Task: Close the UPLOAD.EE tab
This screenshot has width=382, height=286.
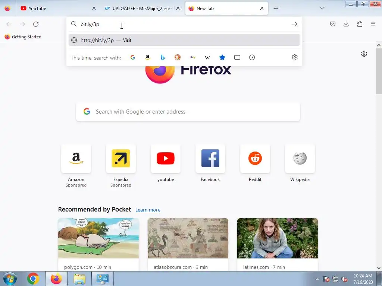Action: point(178,8)
